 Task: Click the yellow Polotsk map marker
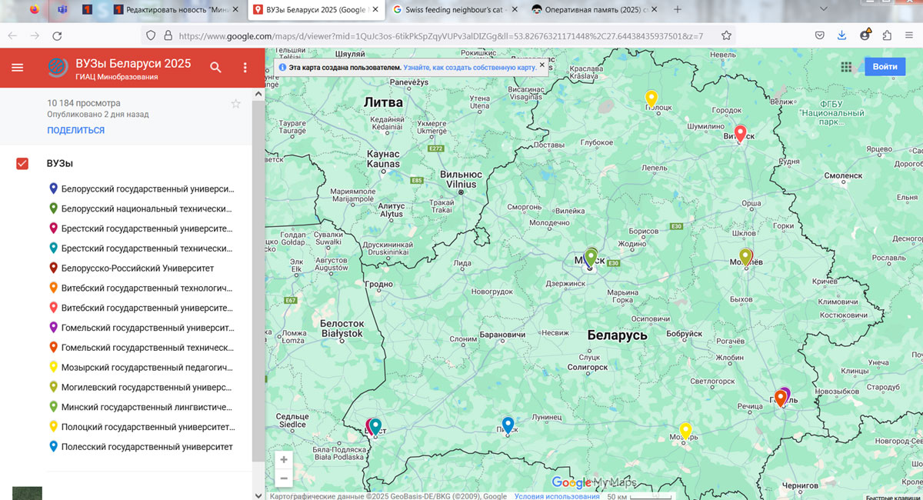coord(651,98)
